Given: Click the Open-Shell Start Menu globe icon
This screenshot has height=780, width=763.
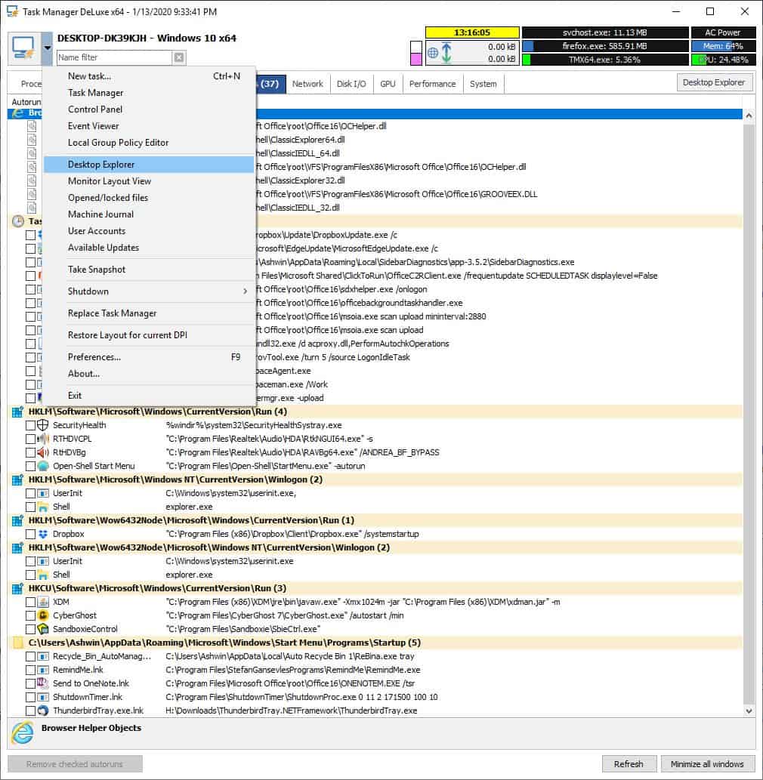Looking at the screenshot, I should point(43,466).
